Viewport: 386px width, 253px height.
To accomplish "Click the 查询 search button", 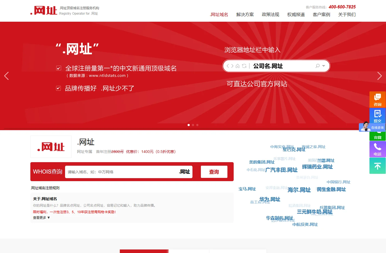I will [214, 172].
